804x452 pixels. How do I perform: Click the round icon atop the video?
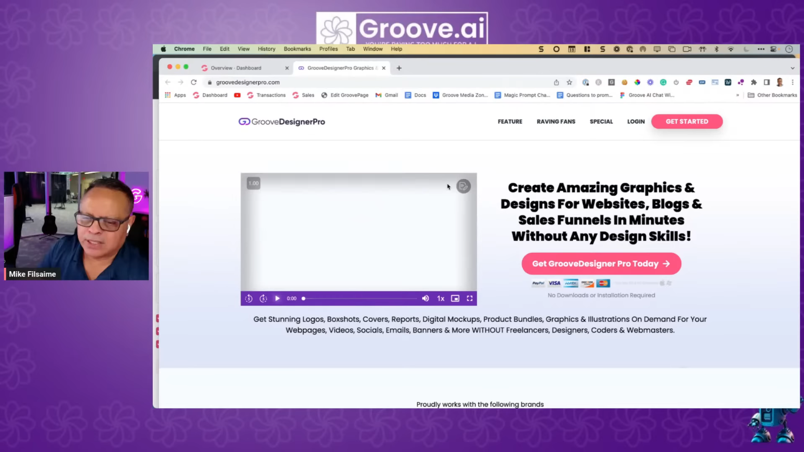pyautogui.click(x=464, y=186)
